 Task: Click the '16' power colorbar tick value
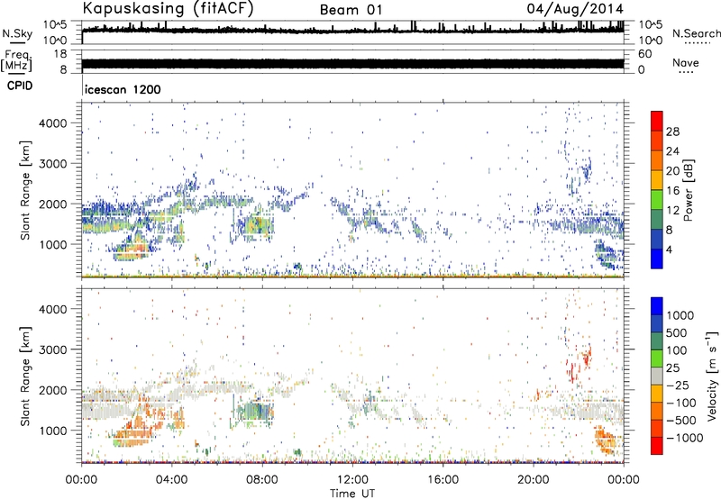tap(672, 191)
